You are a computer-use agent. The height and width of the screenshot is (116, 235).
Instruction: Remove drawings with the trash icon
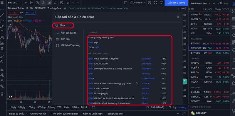click(x=2, y=94)
